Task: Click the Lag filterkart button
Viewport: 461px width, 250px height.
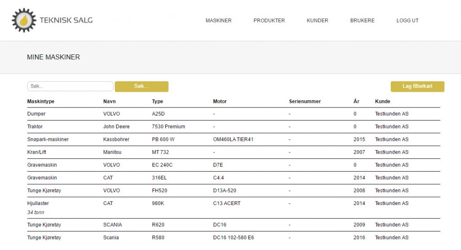Action: (x=417, y=86)
